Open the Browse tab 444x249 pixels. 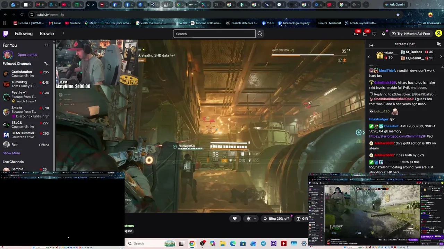point(47,34)
